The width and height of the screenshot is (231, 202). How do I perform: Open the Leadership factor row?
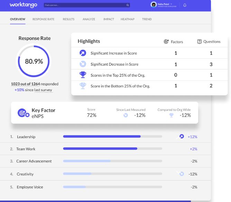pos(105,136)
